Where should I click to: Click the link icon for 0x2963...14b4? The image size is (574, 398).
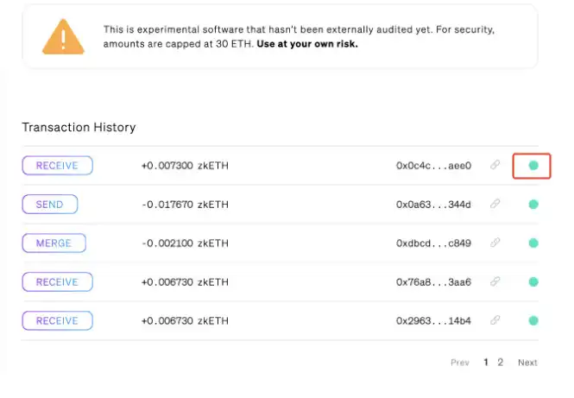coord(495,321)
